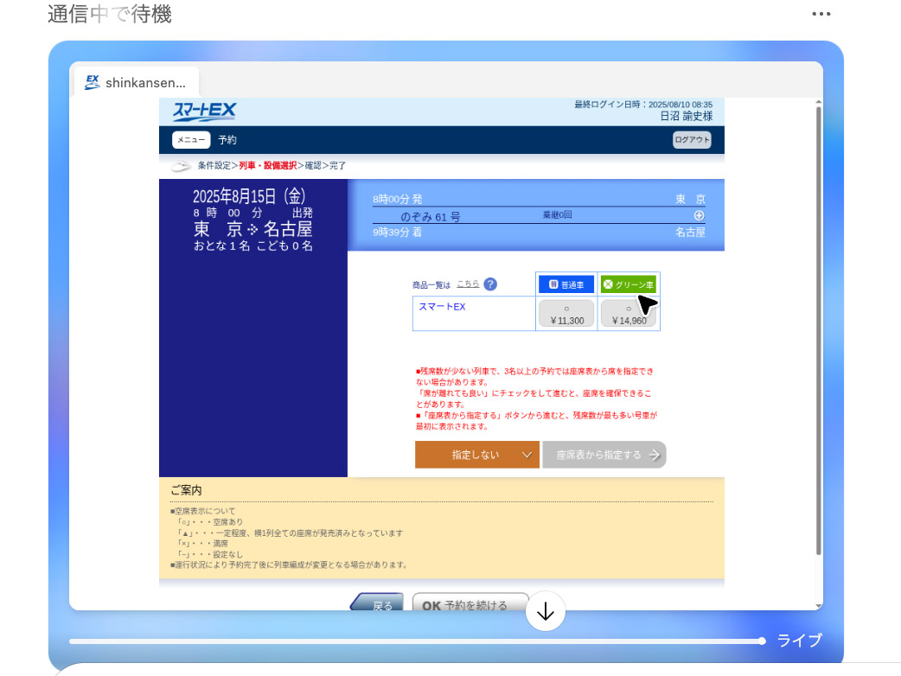
Task: Click the ライブ label
Action: [799, 641]
